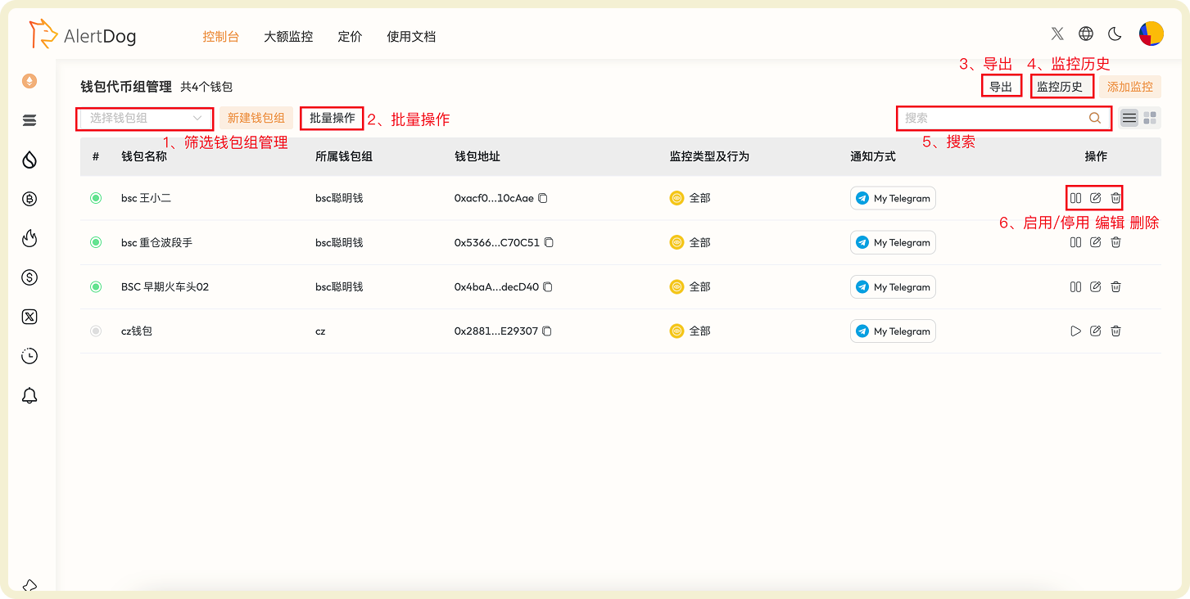Toggle dark mode with the moon icon

1114,34
